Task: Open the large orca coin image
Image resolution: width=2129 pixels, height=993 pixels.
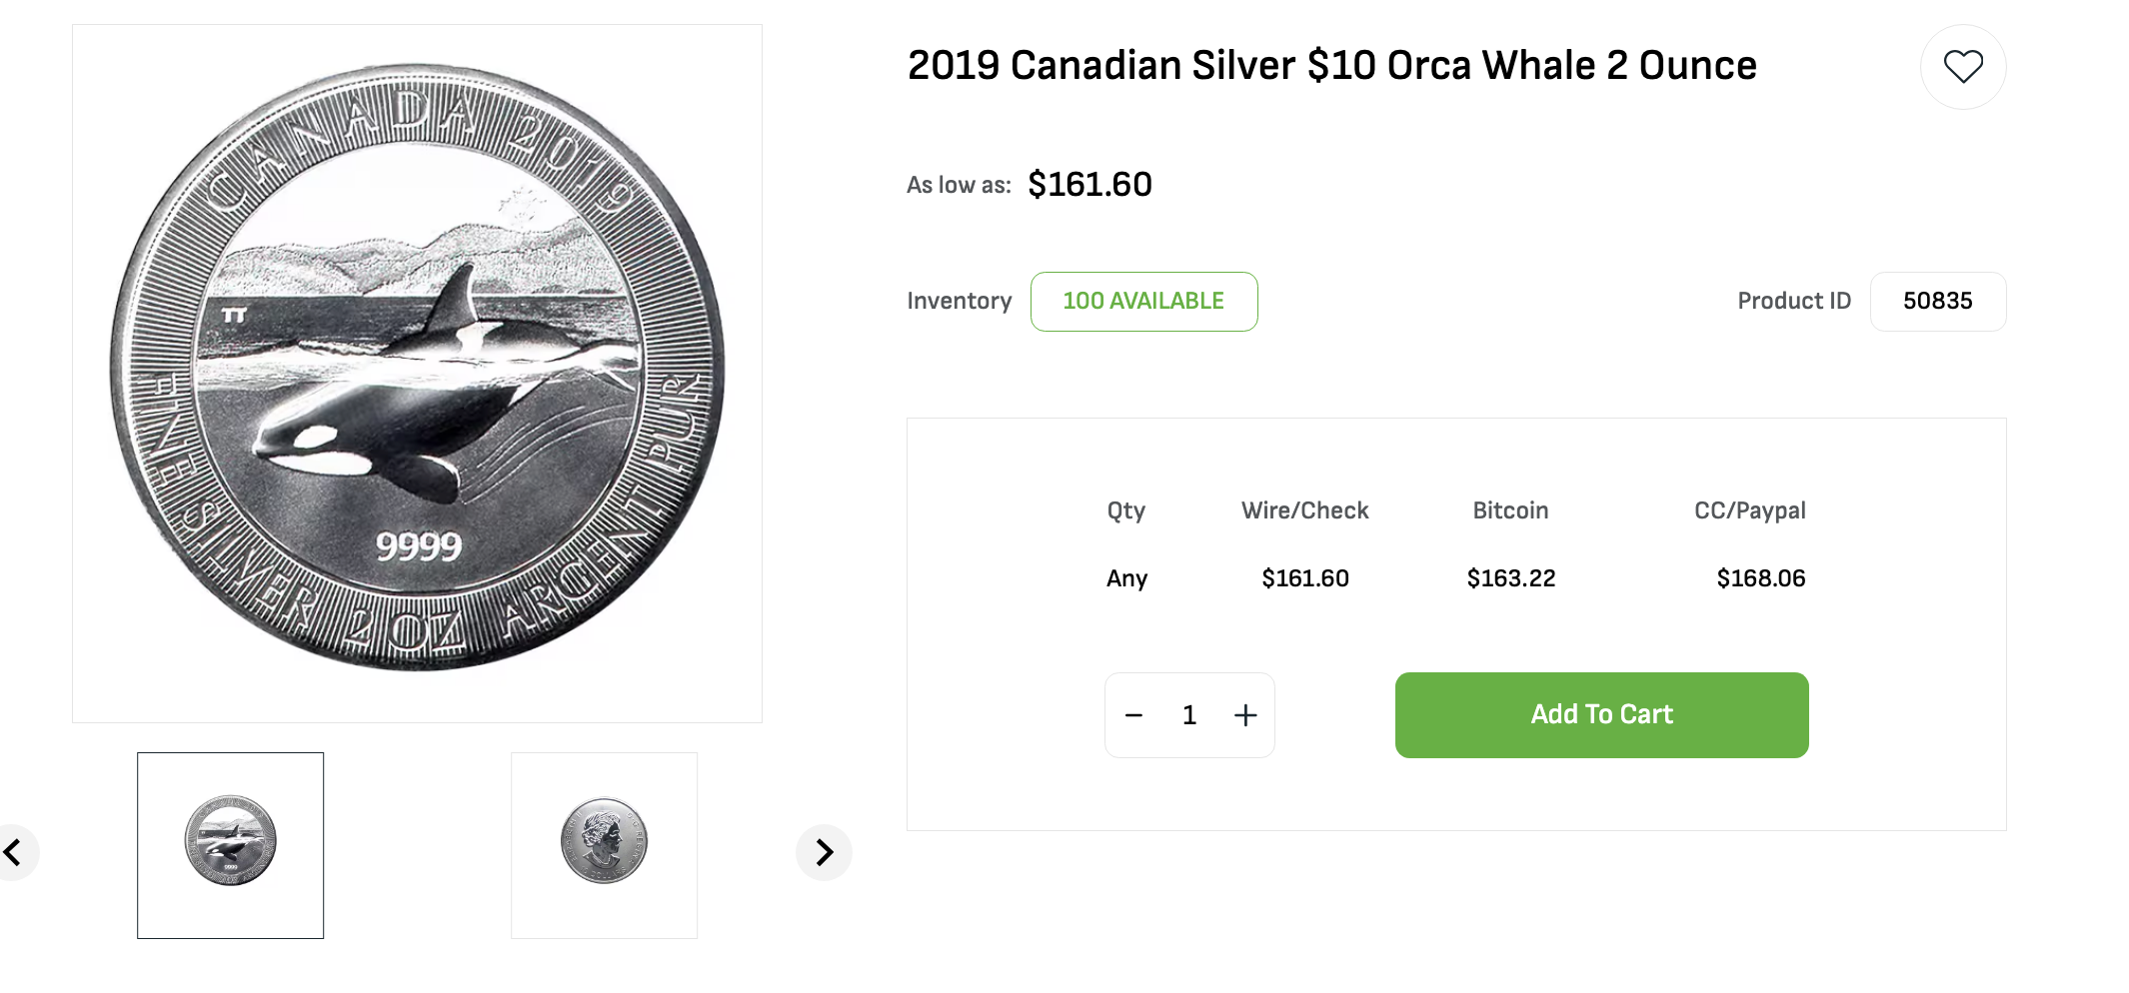Action: 417,373
